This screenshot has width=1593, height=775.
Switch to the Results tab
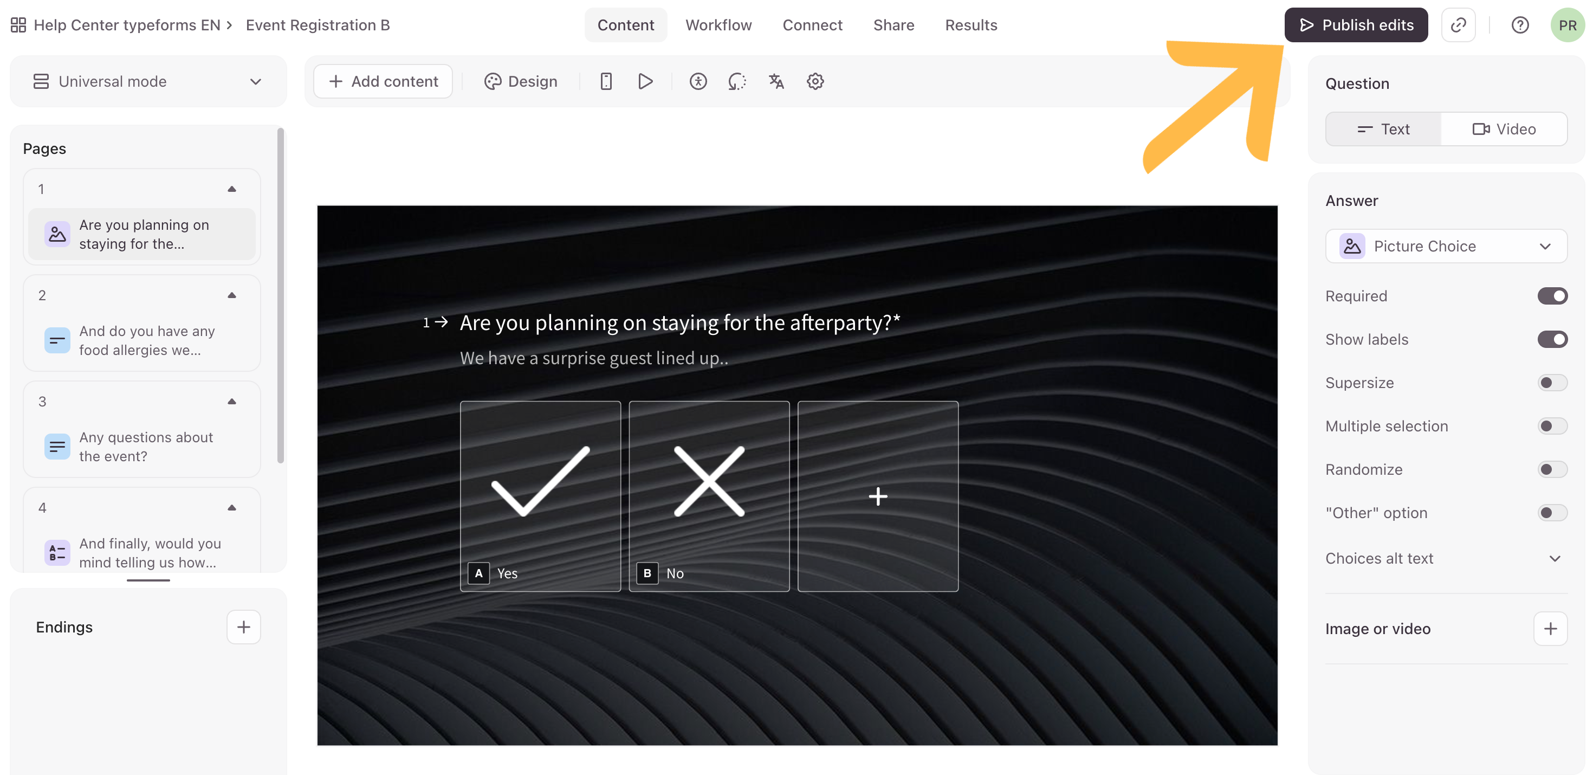971,25
